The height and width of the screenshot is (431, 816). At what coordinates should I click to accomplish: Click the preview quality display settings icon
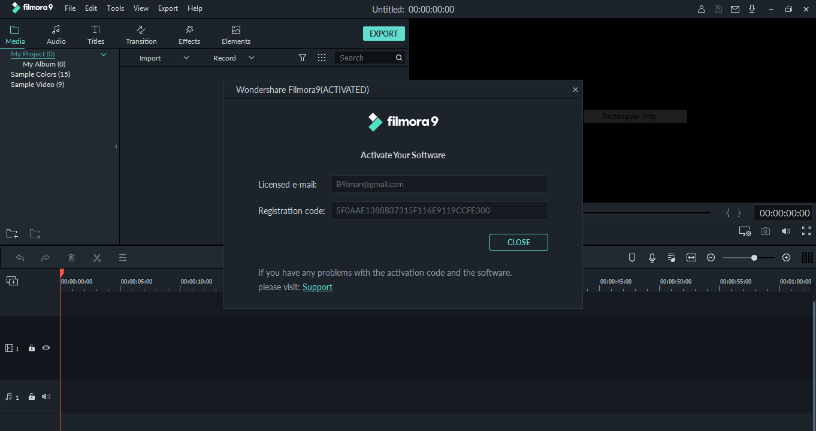pos(745,231)
